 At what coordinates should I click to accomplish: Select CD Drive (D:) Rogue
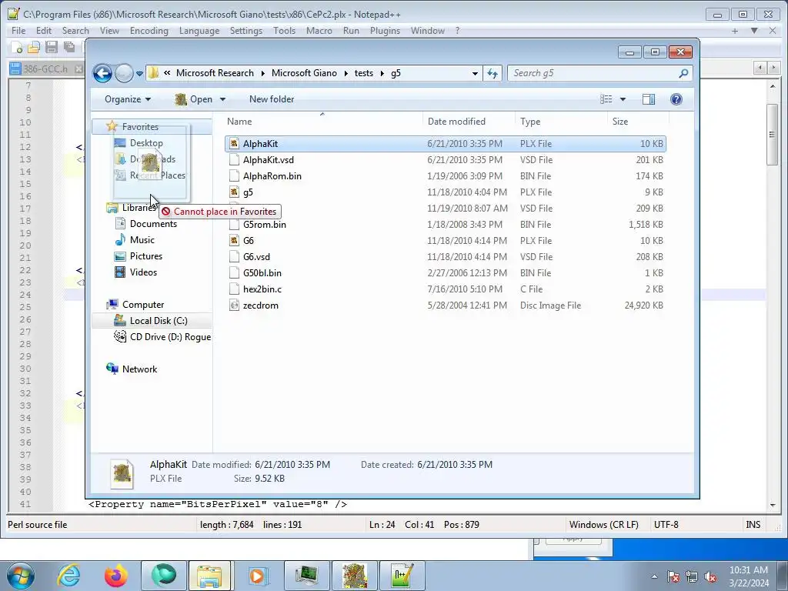click(x=170, y=337)
